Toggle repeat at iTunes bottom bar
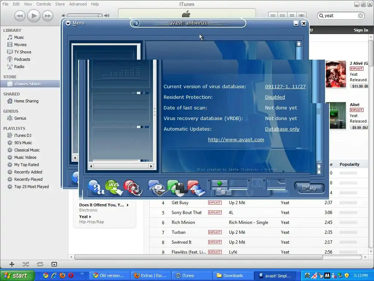This screenshot has height=281, width=374. 40,264
